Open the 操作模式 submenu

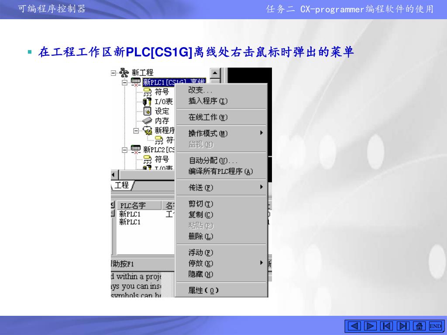pyautogui.click(x=221, y=133)
